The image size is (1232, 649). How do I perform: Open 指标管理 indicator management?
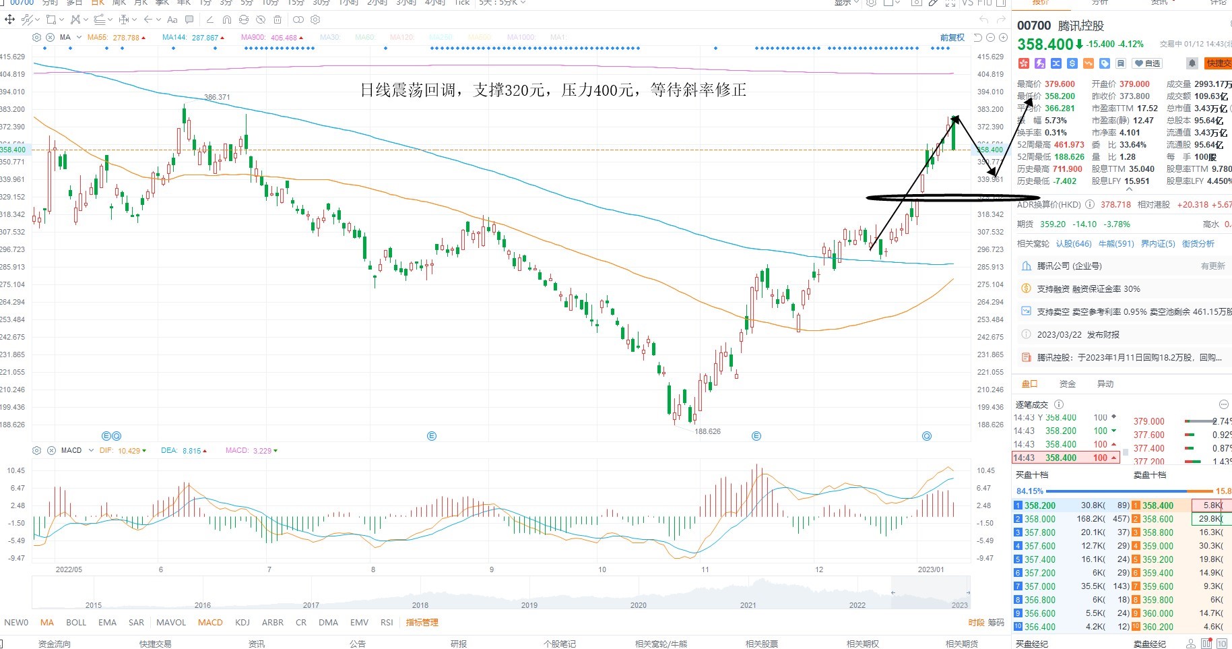tap(422, 622)
